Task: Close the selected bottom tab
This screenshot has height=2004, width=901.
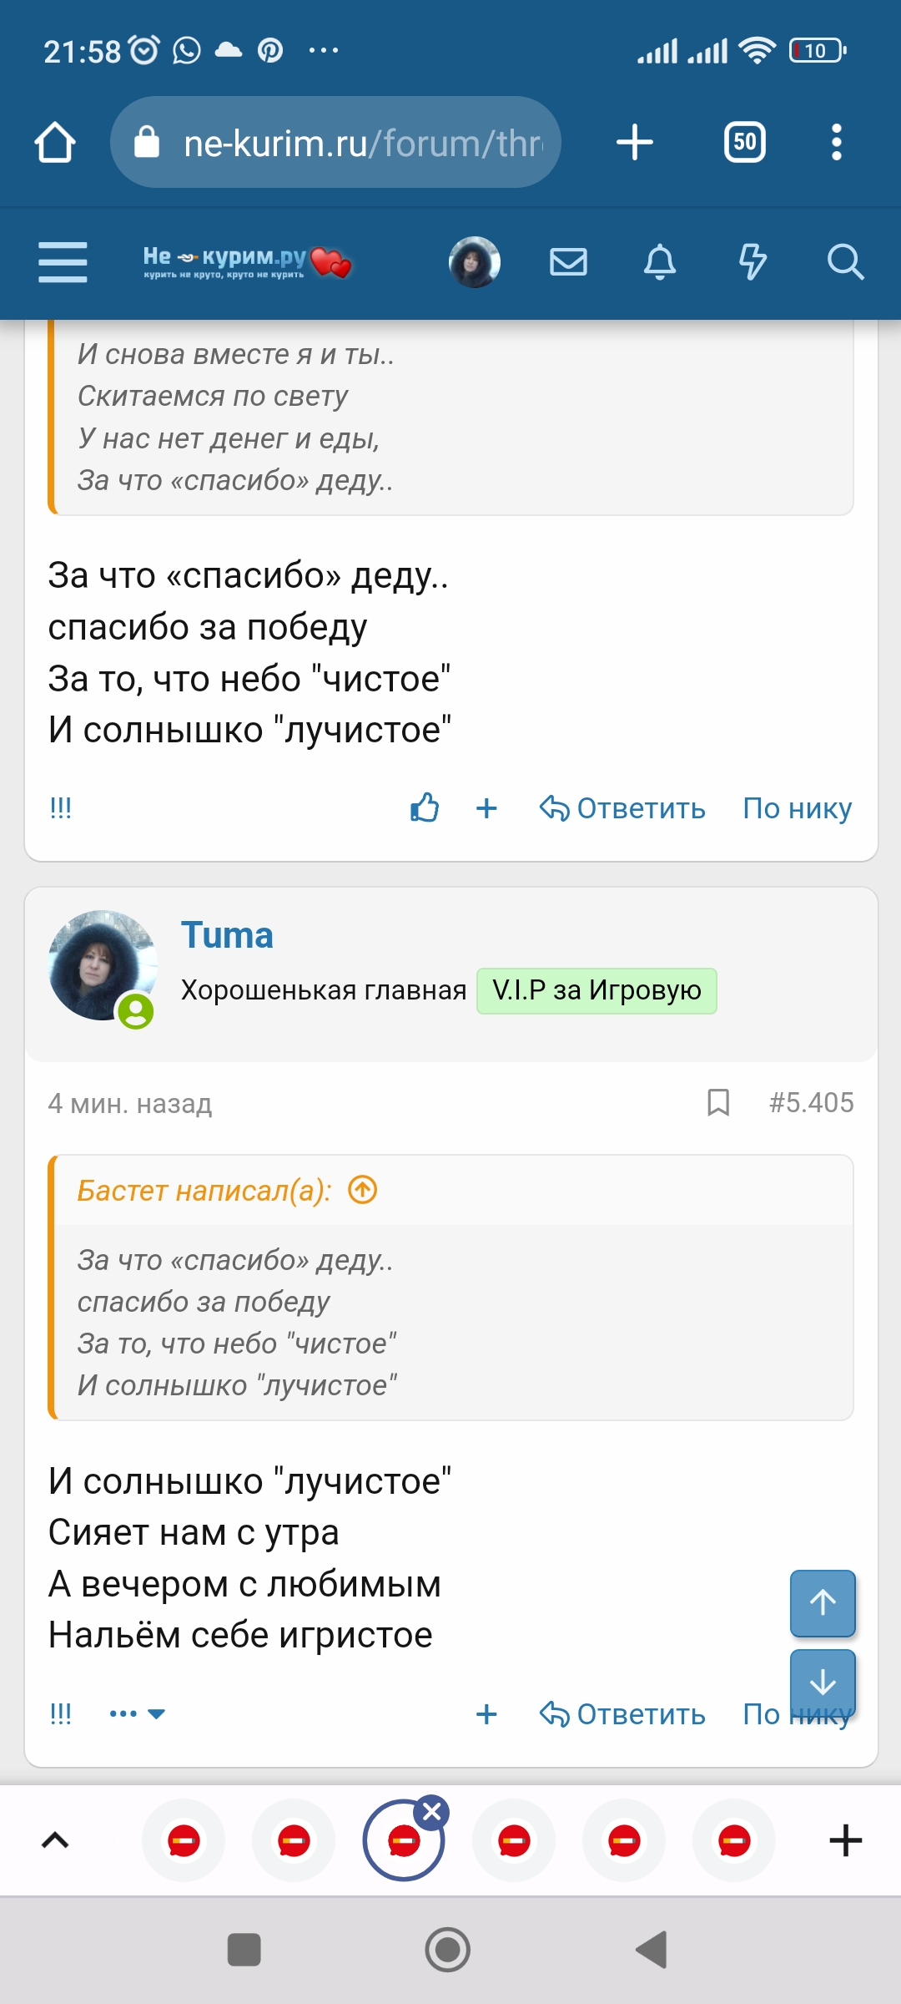Action: point(432,1812)
